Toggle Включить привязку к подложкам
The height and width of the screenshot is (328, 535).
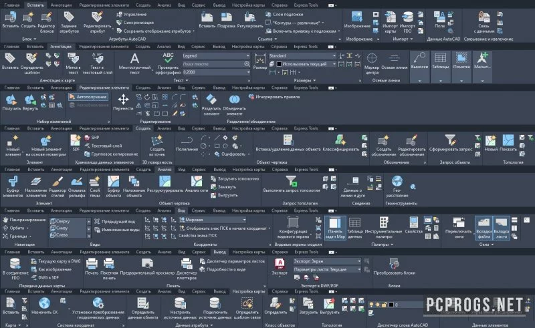coord(302,31)
